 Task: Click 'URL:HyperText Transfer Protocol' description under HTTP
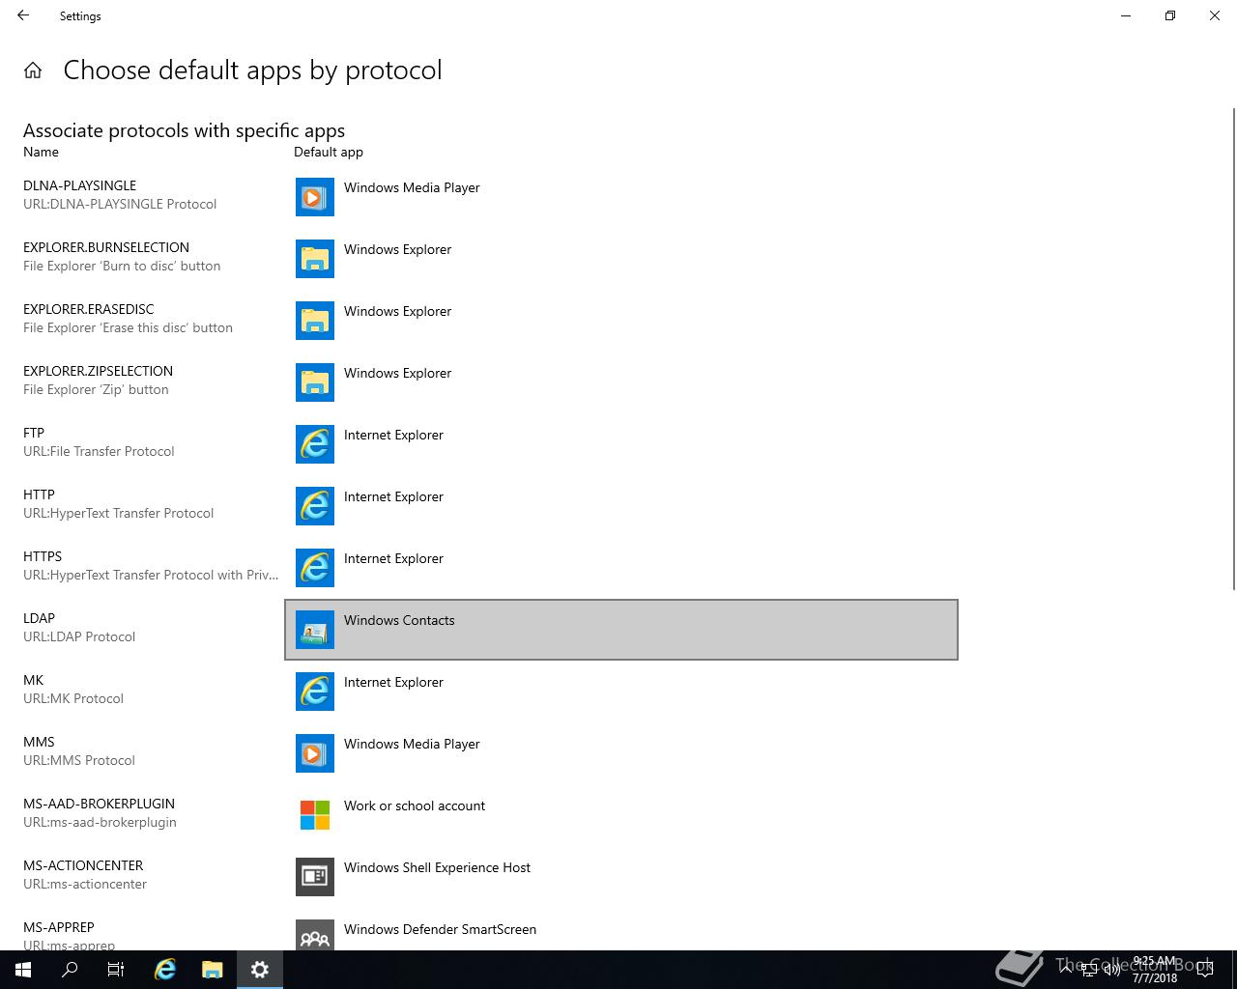(x=118, y=513)
